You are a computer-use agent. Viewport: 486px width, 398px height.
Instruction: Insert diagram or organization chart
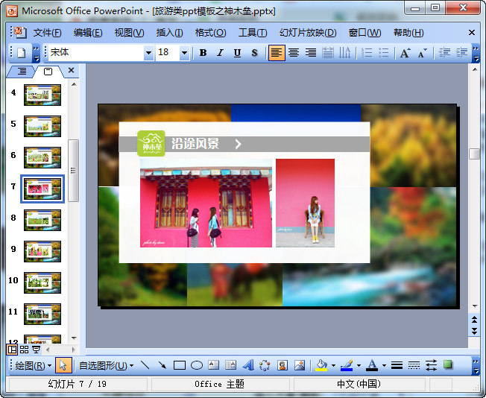click(265, 365)
